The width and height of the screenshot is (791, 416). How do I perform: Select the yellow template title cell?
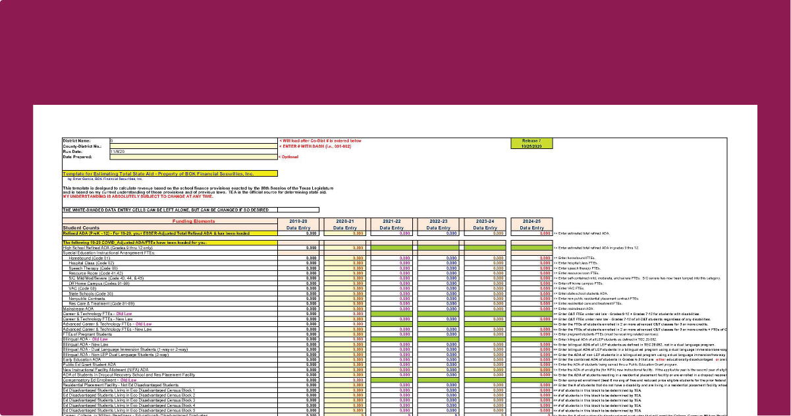(x=170, y=173)
